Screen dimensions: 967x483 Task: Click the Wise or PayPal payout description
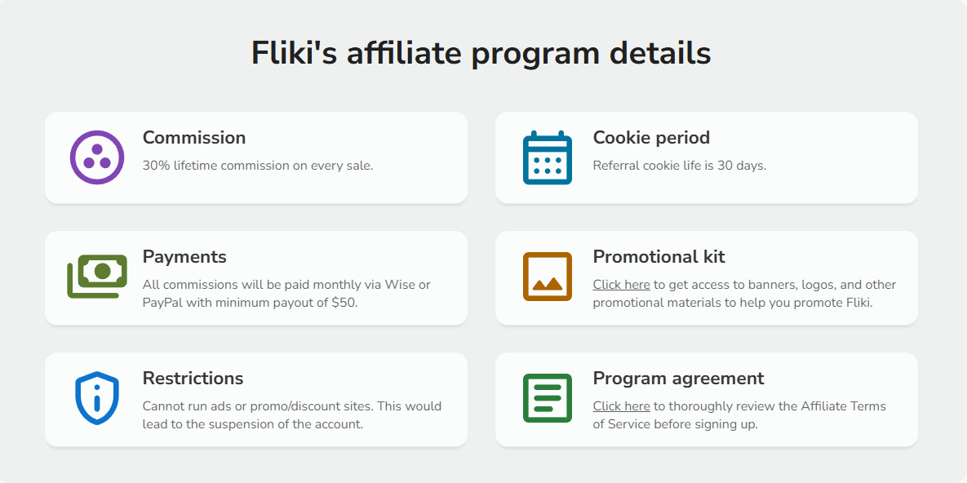point(286,294)
